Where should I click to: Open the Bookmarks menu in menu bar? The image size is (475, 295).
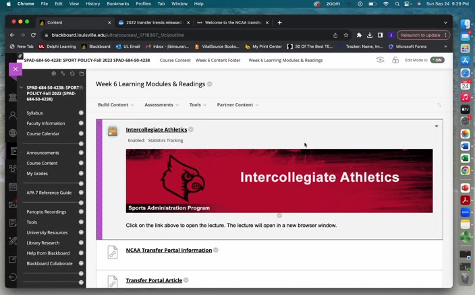(117, 4)
